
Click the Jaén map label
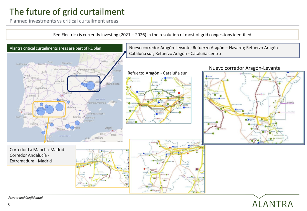[x=64, y=119]
